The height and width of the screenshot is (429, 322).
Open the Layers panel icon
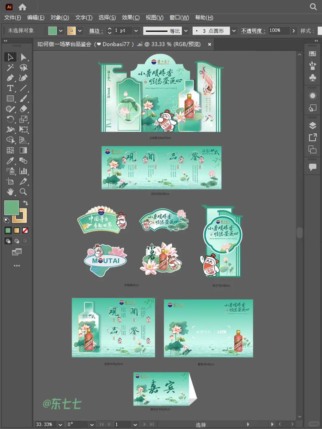pos(312,125)
